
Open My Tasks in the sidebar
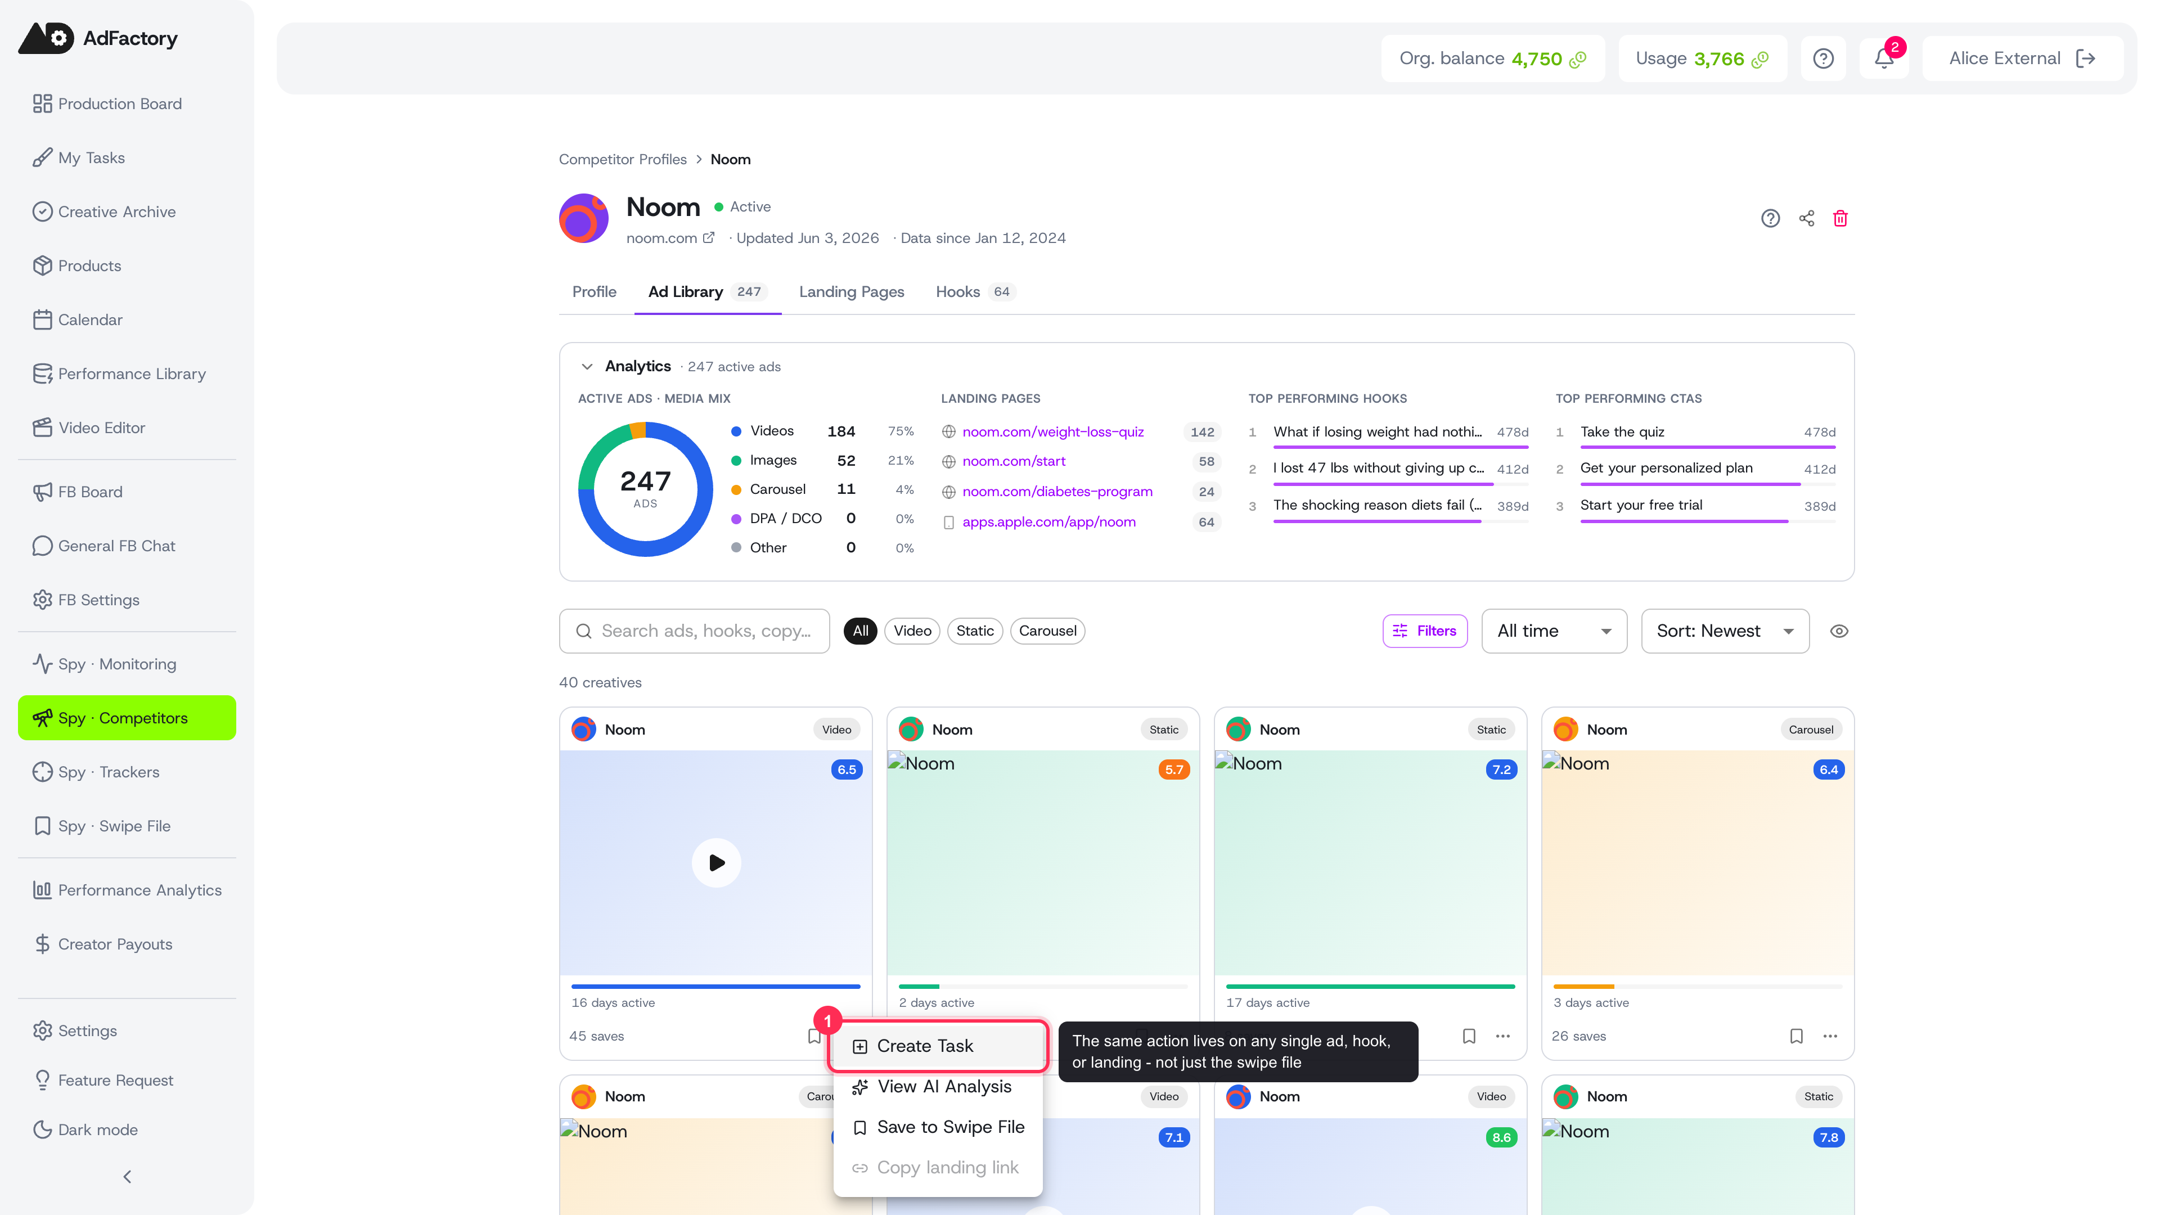click(x=127, y=157)
